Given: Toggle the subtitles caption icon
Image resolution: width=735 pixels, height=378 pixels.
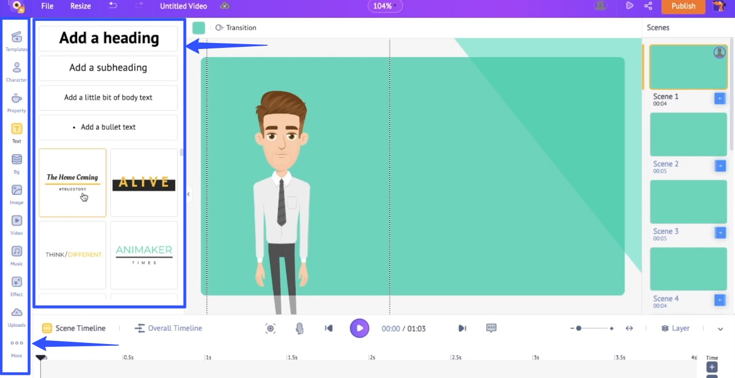Looking at the screenshot, I should pyautogui.click(x=491, y=328).
